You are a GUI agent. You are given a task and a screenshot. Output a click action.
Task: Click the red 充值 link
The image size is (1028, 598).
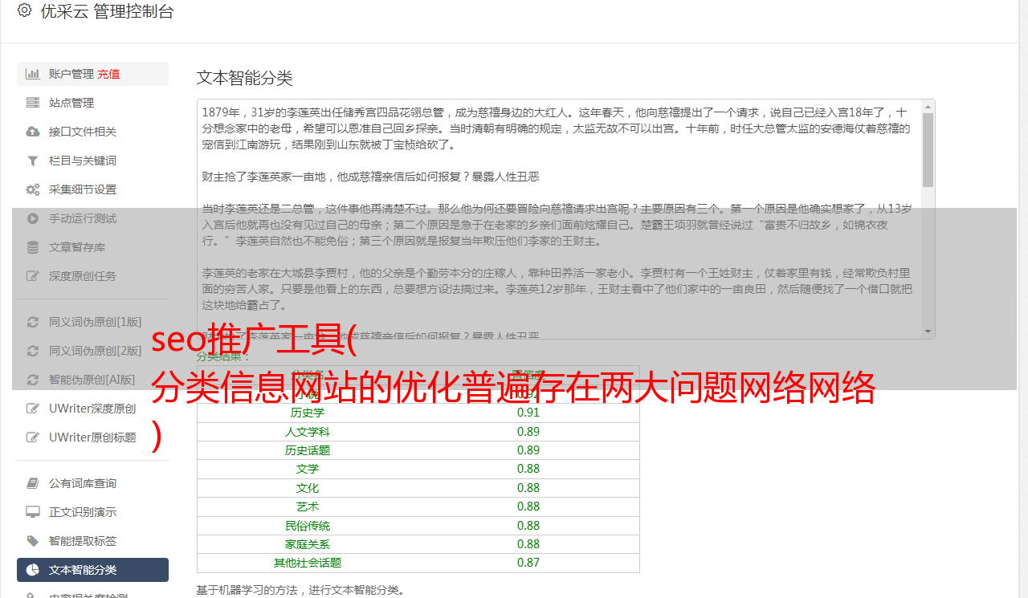[109, 74]
